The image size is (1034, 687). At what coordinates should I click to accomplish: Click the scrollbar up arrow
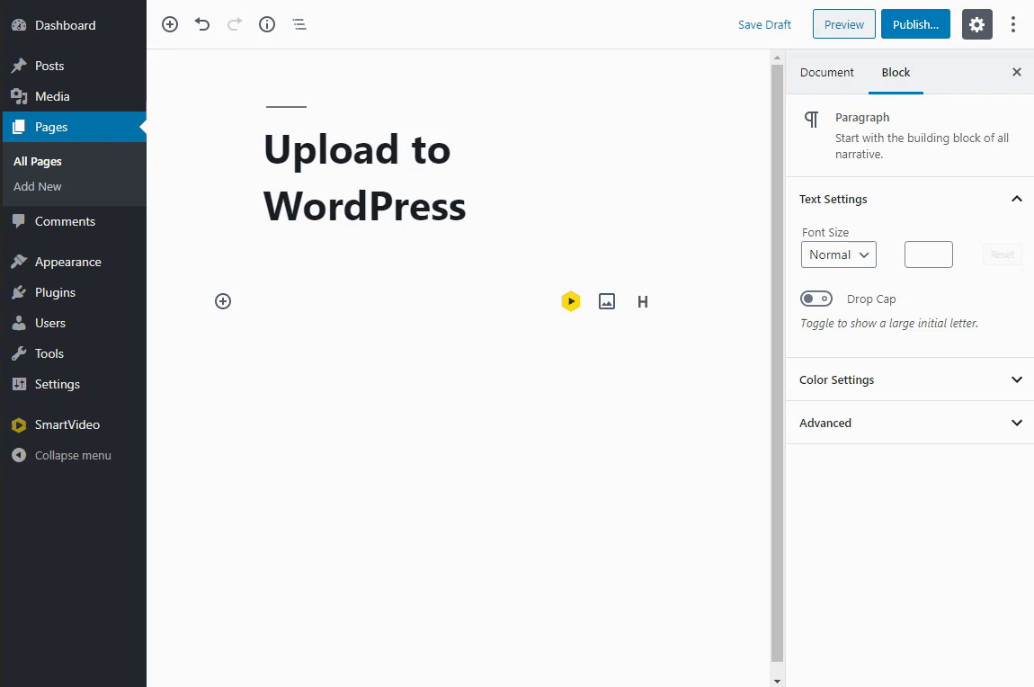coord(777,58)
